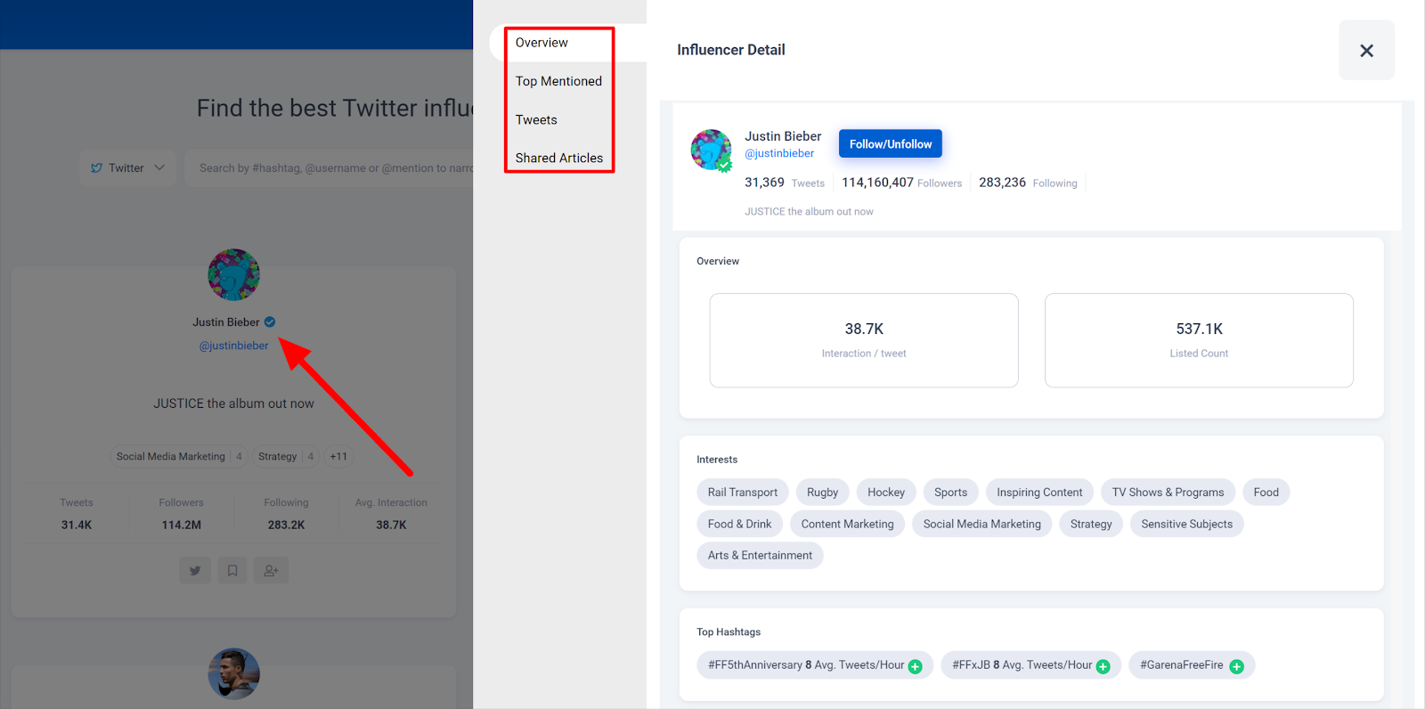Select the Hockey interest tag
This screenshot has width=1425, height=709.
(886, 492)
